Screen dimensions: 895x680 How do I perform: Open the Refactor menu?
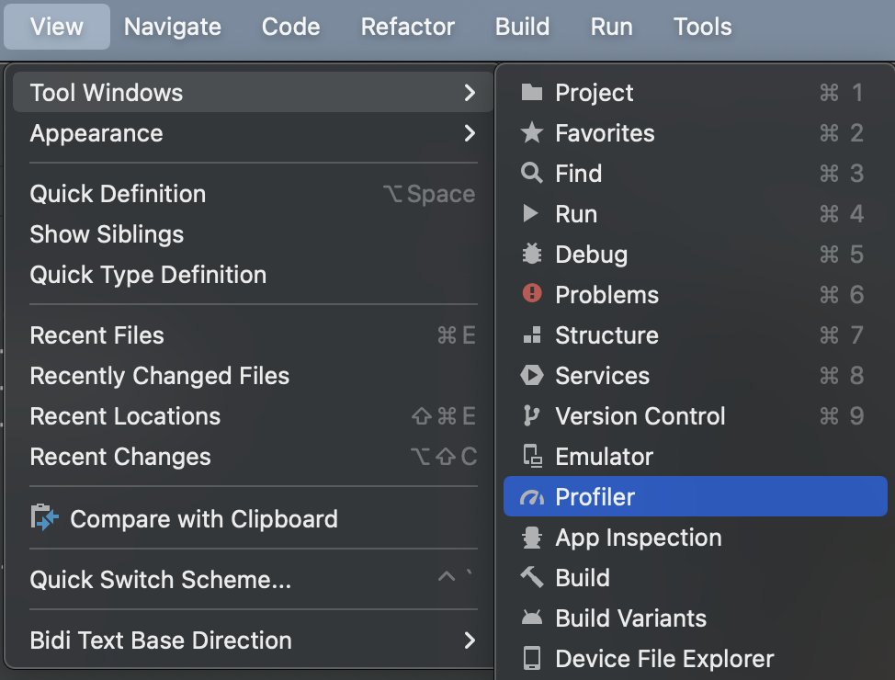(407, 27)
